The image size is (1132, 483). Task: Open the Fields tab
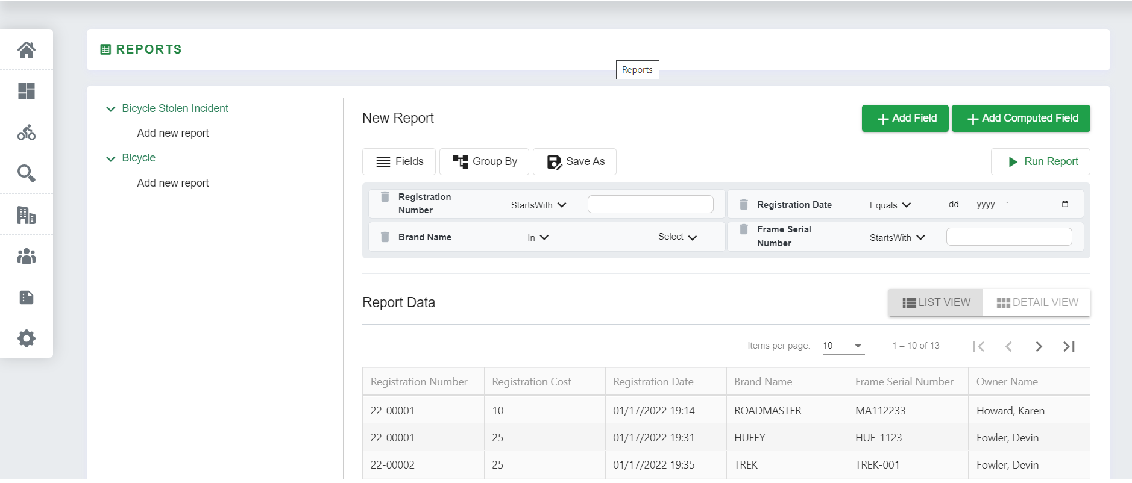[x=400, y=161]
